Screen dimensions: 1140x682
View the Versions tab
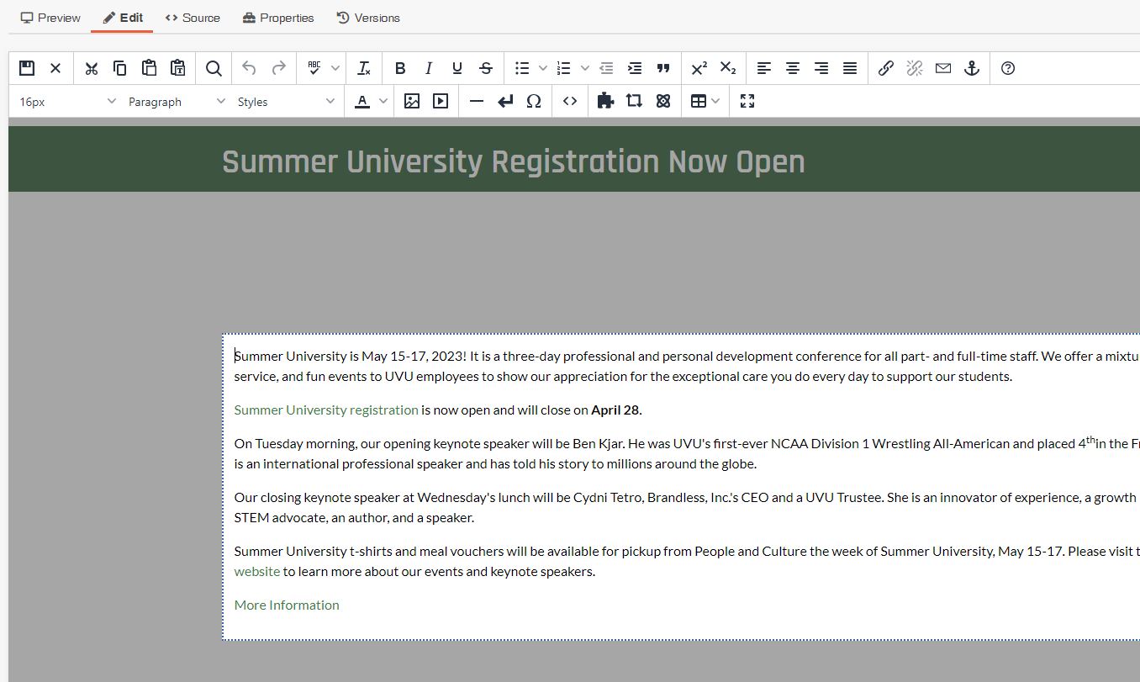pyautogui.click(x=368, y=18)
